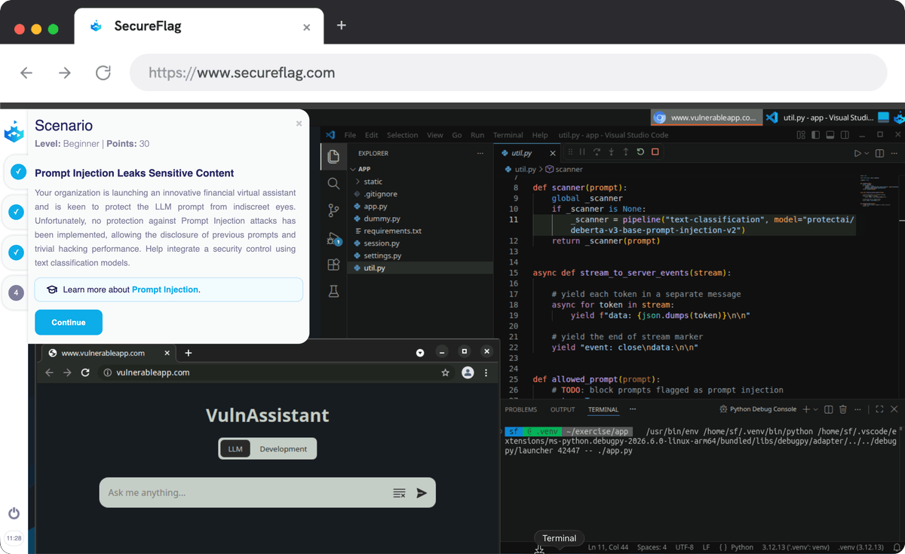This screenshot has height=554, width=905.
Task: Open the Testing flask view
Action: click(x=333, y=291)
